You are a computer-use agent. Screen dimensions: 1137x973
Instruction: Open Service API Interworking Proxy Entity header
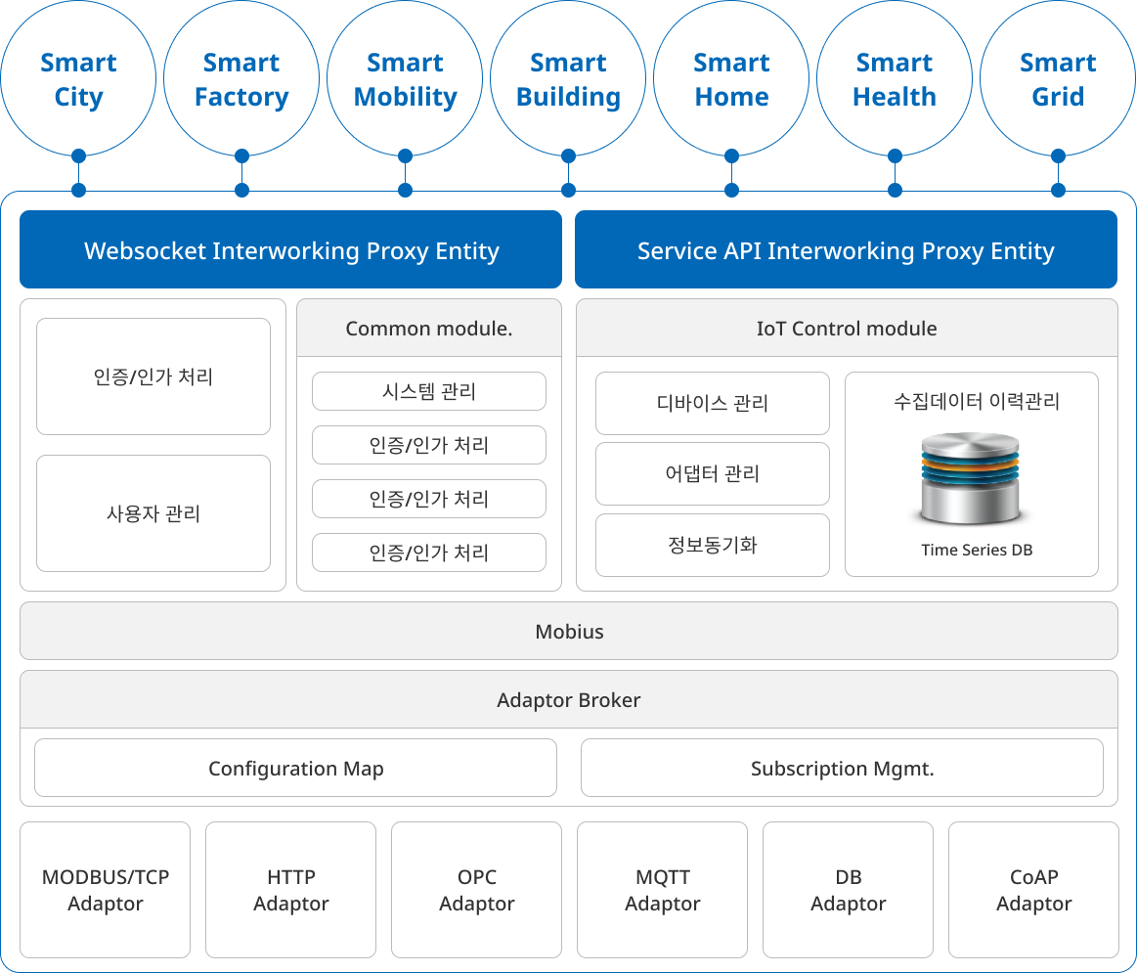coord(846,250)
